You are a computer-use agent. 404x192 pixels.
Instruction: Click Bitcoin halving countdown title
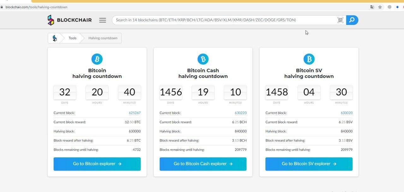(97, 73)
